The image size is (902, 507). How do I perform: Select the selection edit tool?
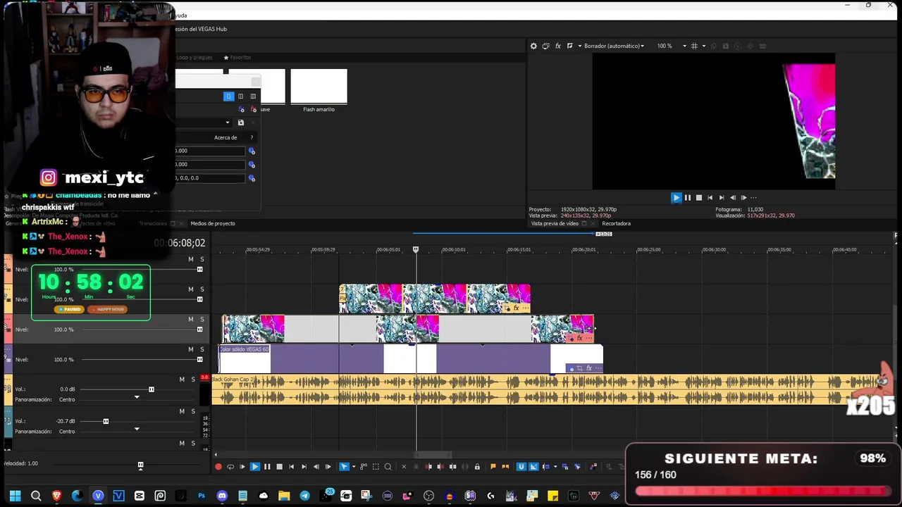pos(376,467)
